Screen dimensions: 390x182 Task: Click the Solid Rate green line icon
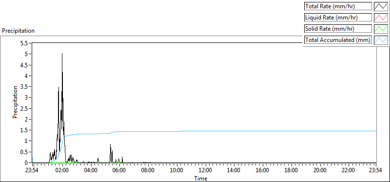coord(381,29)
